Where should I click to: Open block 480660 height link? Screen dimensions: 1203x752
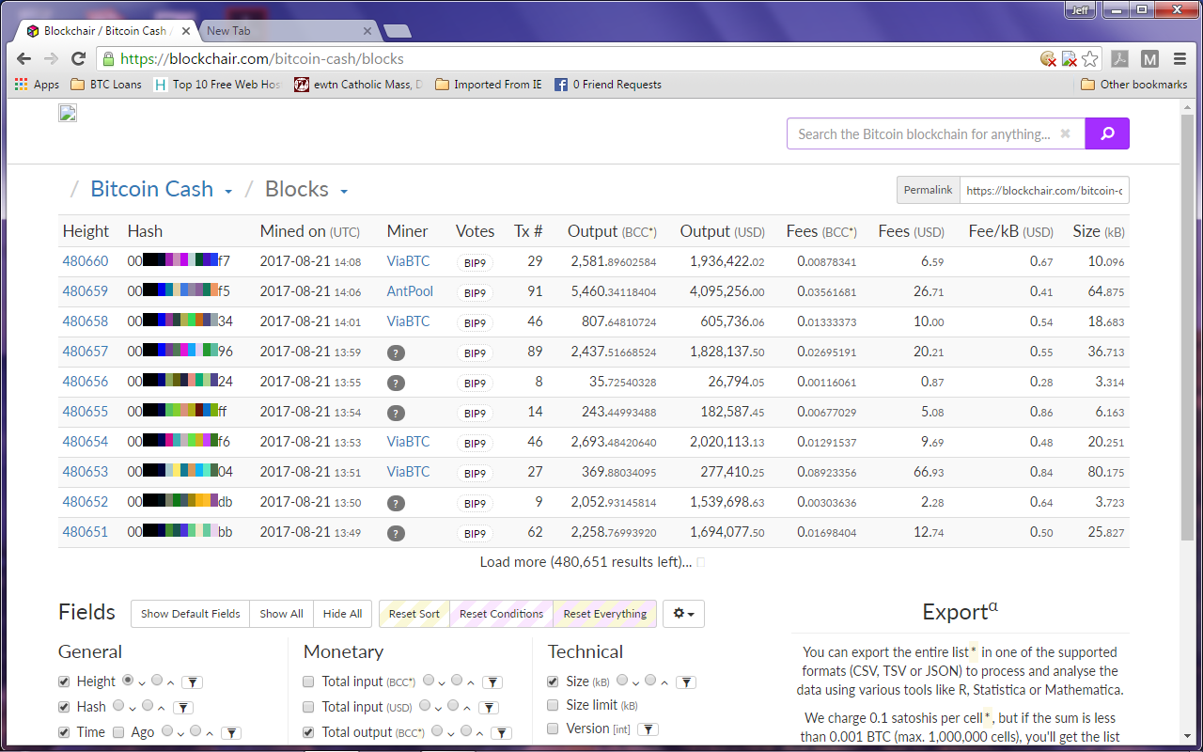pos(86,261)
